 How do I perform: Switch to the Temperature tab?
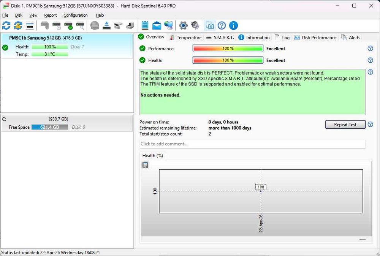click(186, 38)
